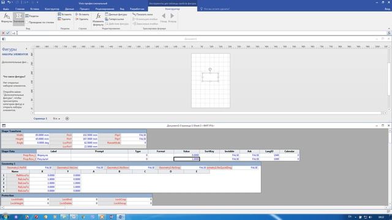
Task: Click Вставить in Разделы group
Action: pyautogui.click(x=64, y=15)
